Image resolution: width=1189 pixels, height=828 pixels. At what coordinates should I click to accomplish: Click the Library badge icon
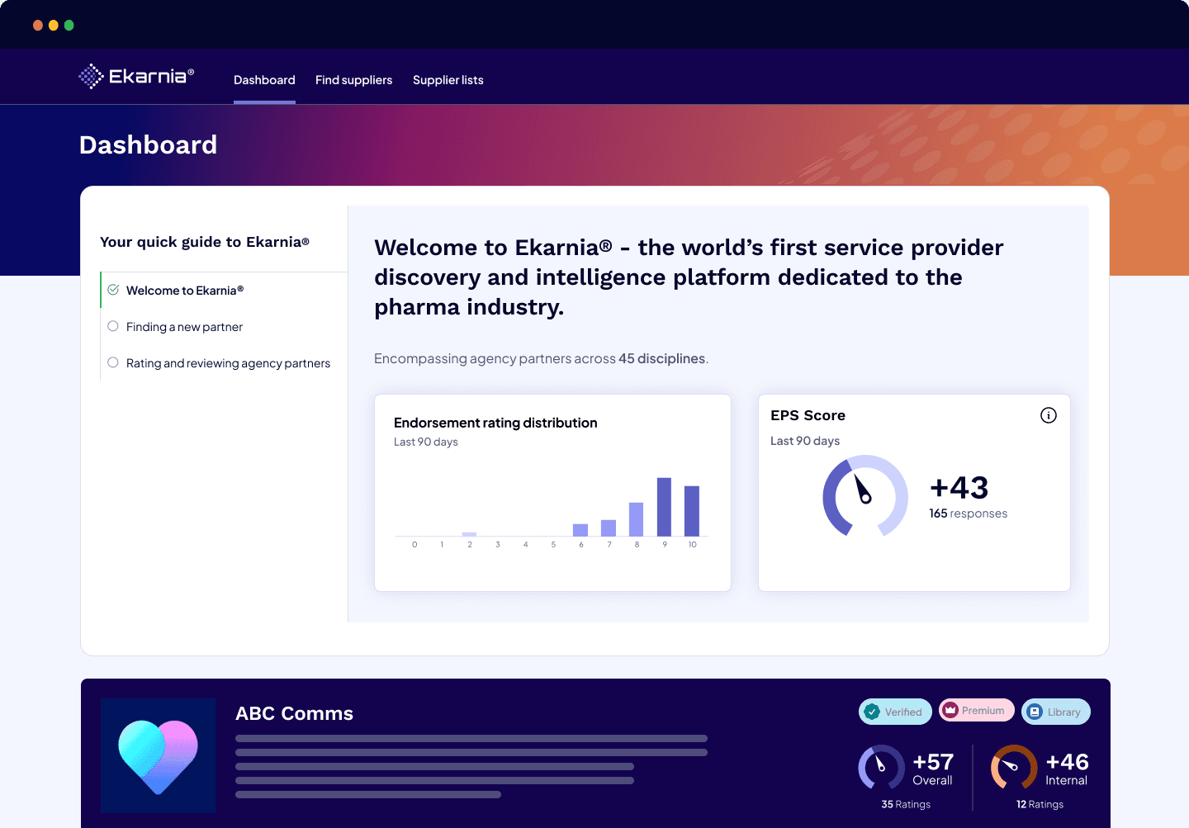click(x=1035, y=712)
